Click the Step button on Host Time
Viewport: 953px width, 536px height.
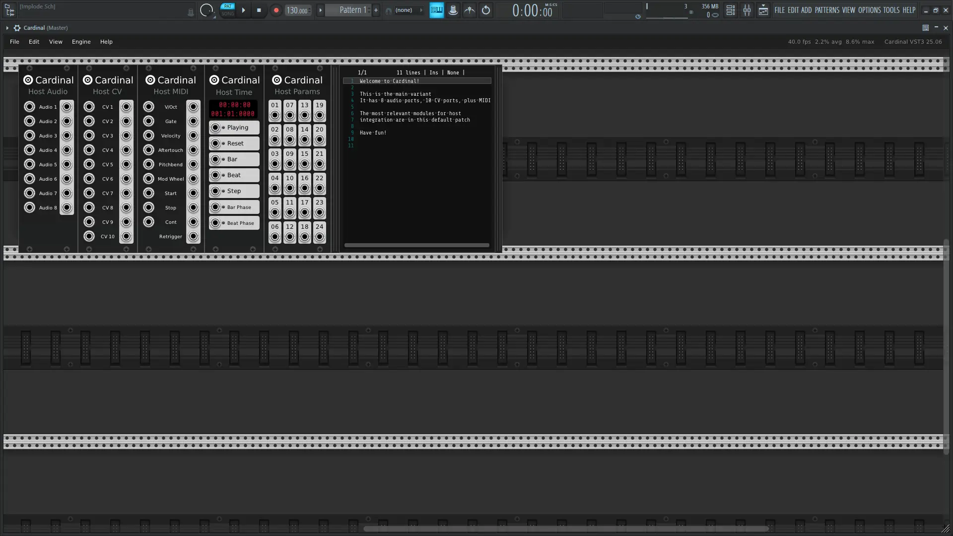click(234, 191)
